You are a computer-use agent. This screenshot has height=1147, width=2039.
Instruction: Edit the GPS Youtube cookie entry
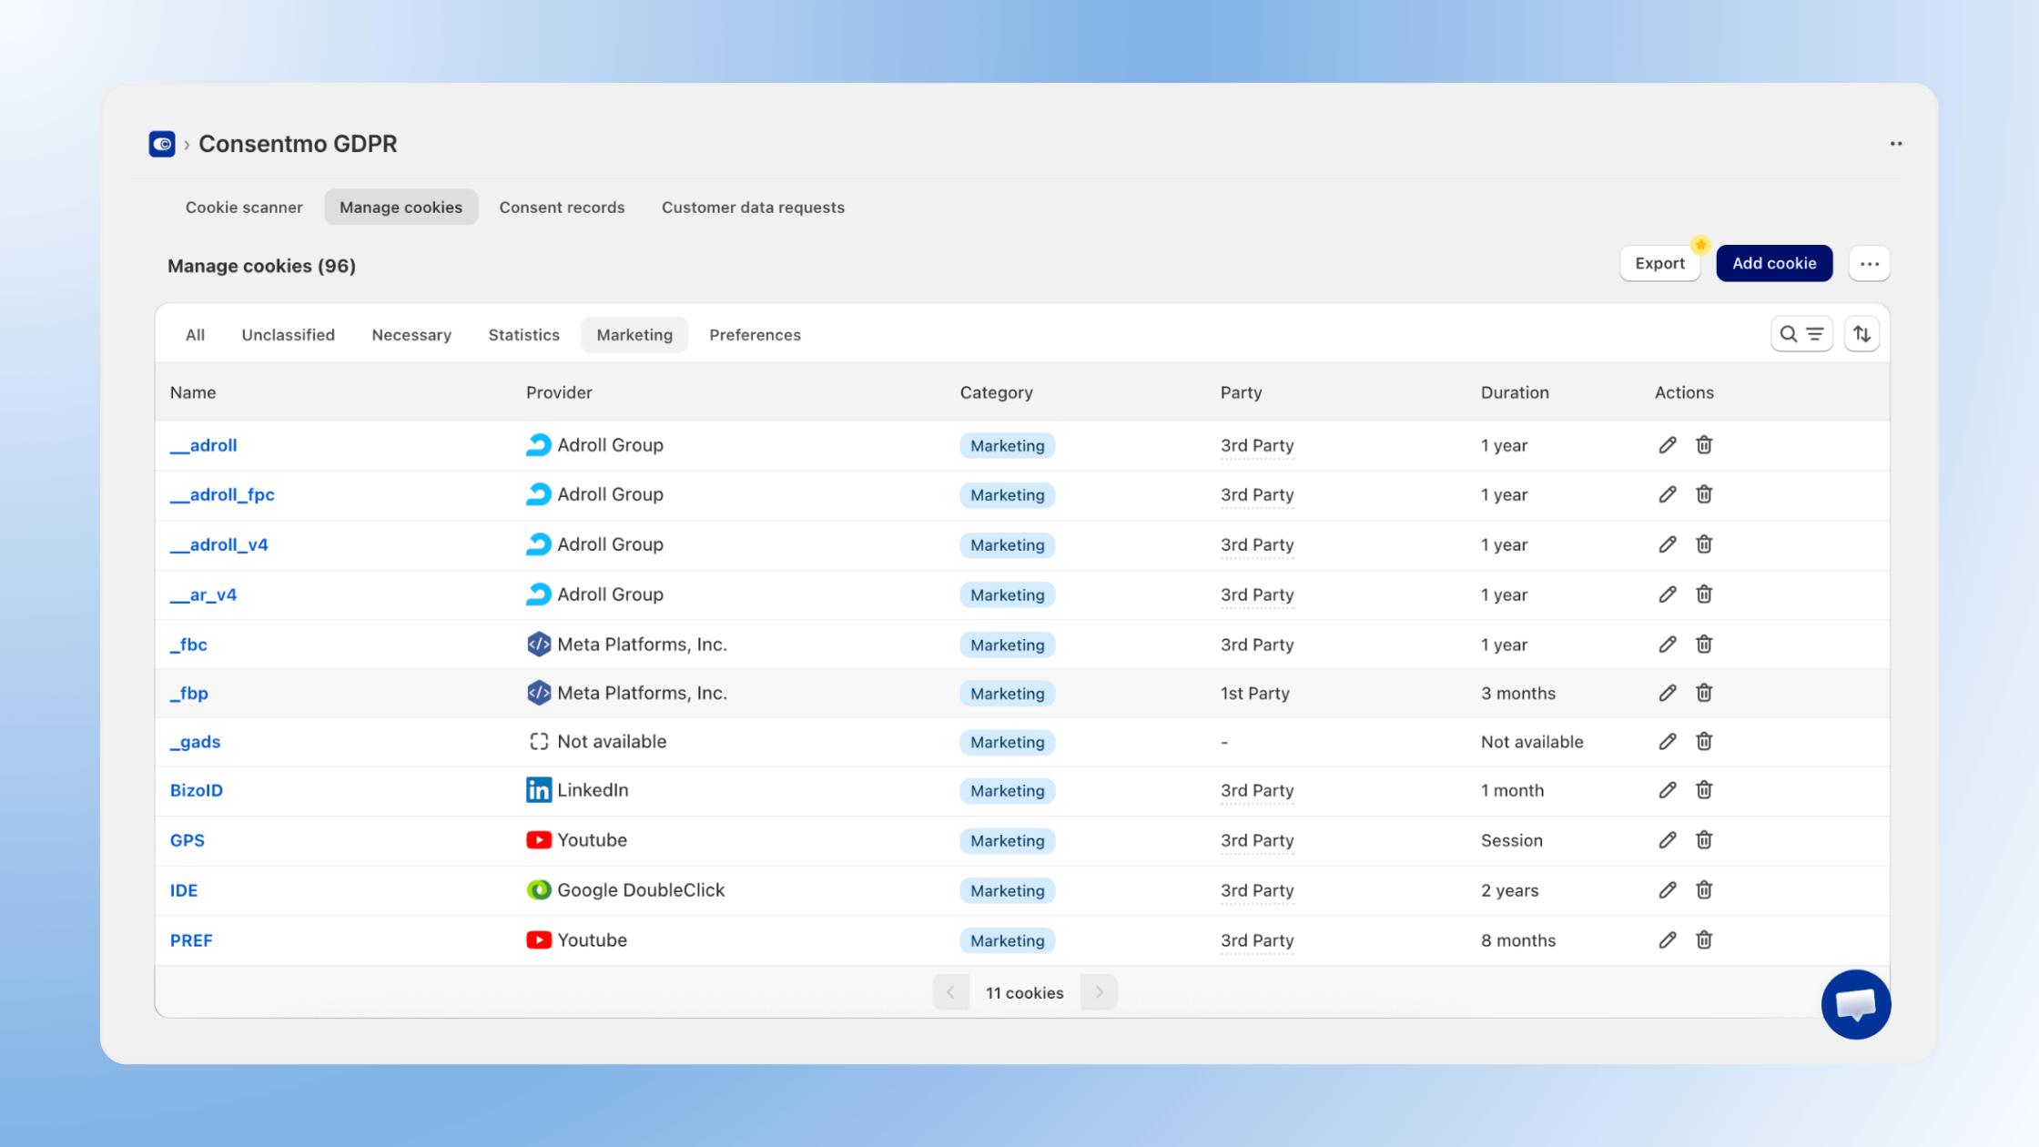(1668, 840)
